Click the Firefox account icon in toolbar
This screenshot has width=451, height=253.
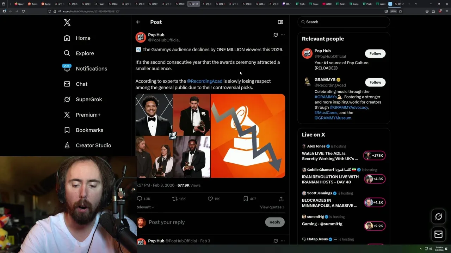(427, 11)
